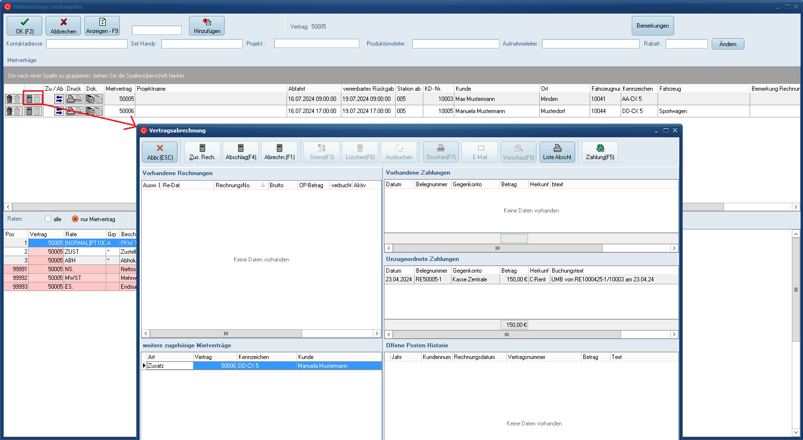Viewport: 803px width, 440px height.
Task: Click the black trash icon for contract 50005
Action: click(9, 99)
